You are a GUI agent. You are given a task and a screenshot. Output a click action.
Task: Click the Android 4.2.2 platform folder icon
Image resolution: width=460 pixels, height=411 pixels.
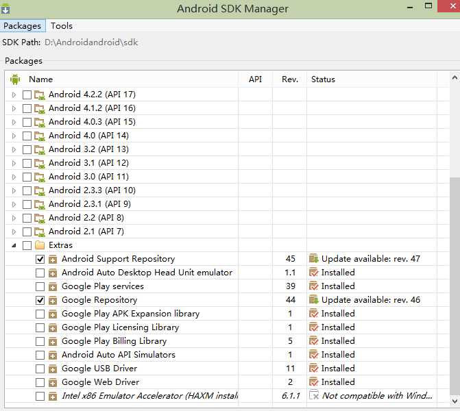[x=39, y=95]
